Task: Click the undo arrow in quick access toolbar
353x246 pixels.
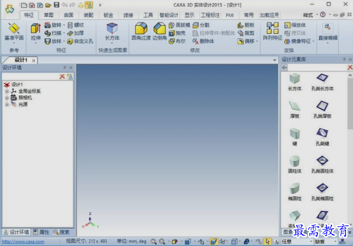Action: (64, 5)
